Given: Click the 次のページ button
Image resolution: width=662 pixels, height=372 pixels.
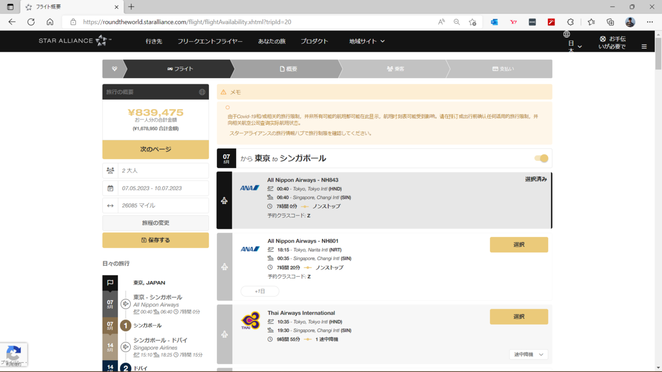Looking at the screenshot, I should pyautogui.click(x=156, y=149).
